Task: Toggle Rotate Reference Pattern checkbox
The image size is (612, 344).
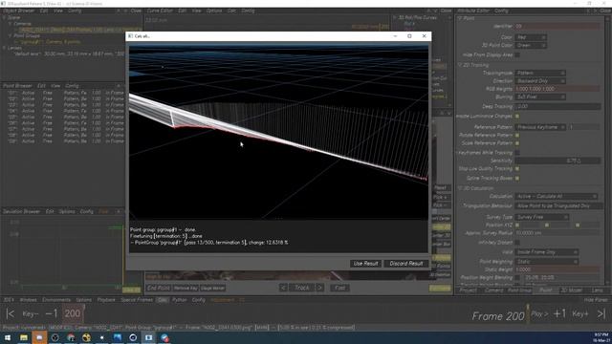Action: [517, 136]
